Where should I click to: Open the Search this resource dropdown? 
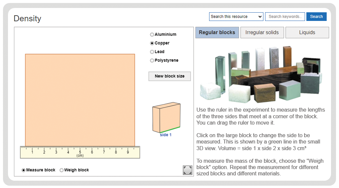pyautogui.click(x=236, y=17)
